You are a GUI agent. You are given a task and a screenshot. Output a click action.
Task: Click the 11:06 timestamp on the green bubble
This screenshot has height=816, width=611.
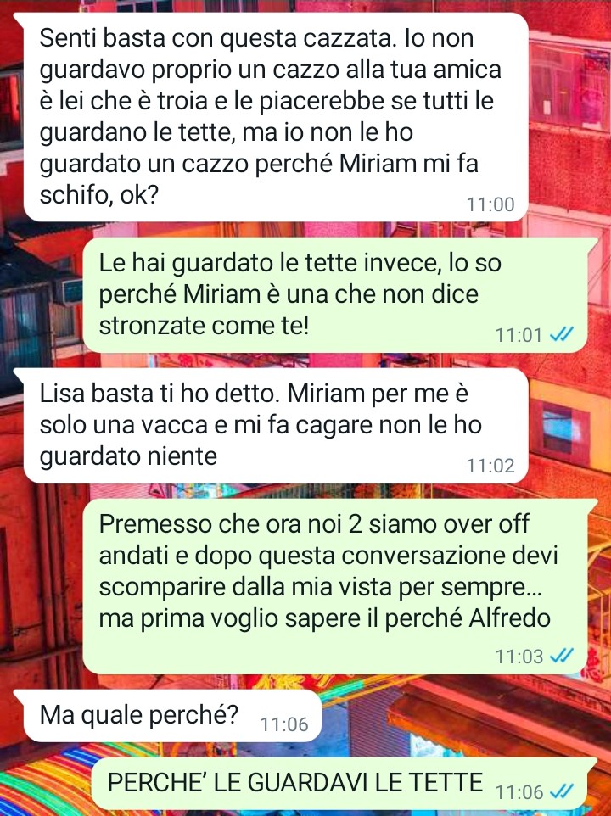click(x=519, y=792)
